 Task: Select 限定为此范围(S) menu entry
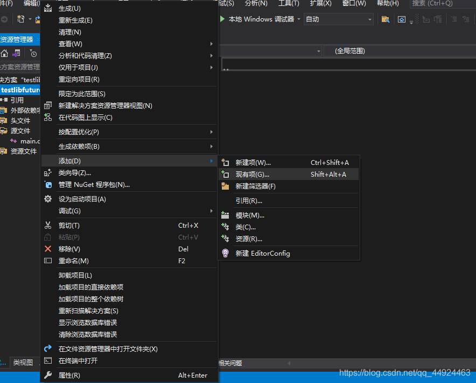point(129,94)
